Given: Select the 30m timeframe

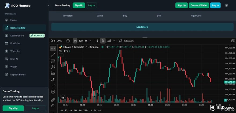Looking at the screenshot, I should [81, 41].
